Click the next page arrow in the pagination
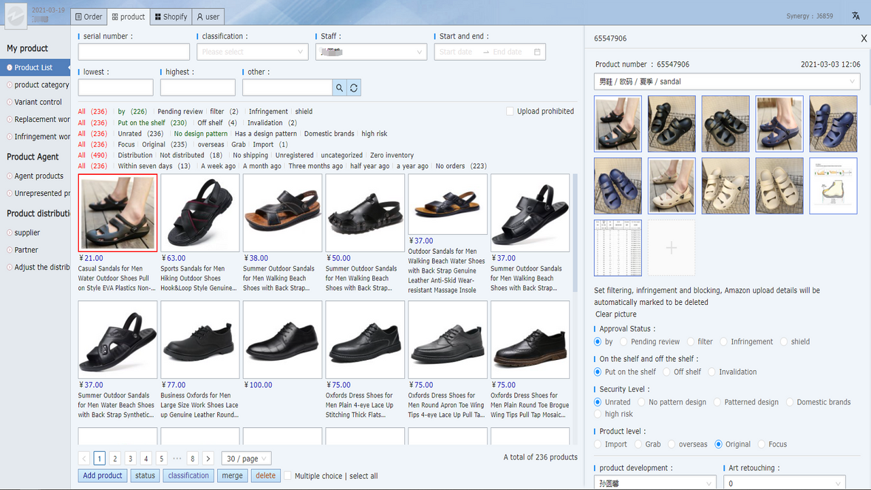This screenshot has width=871, height=490. coord(208,459)
